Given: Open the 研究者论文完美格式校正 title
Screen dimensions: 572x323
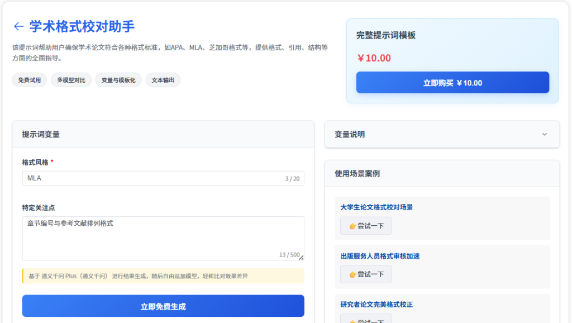Looking at the screenshot, I should 376,305.
